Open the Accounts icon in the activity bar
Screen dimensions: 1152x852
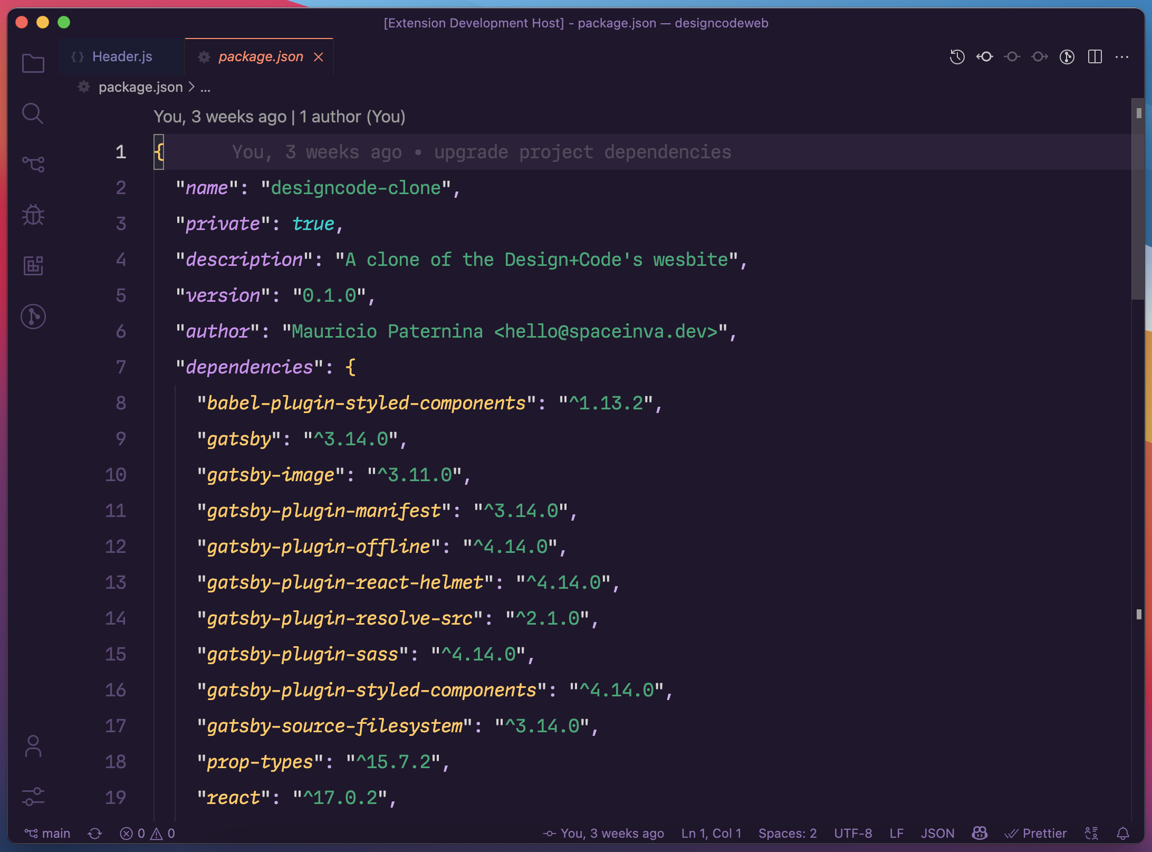(33, 746)
